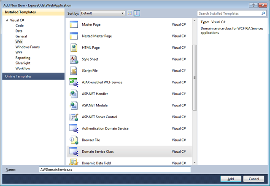
Task: Open the Sort by Default dropdown
Action: (x=103, y=13)
